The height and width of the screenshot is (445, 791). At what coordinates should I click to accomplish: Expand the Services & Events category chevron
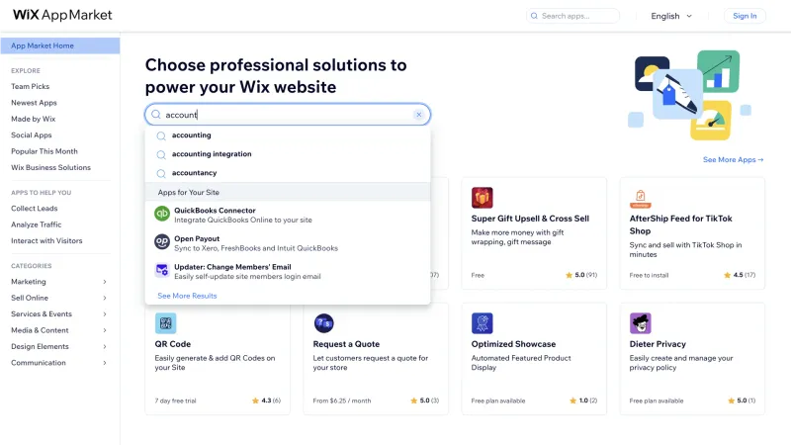(x=105, y=314)
